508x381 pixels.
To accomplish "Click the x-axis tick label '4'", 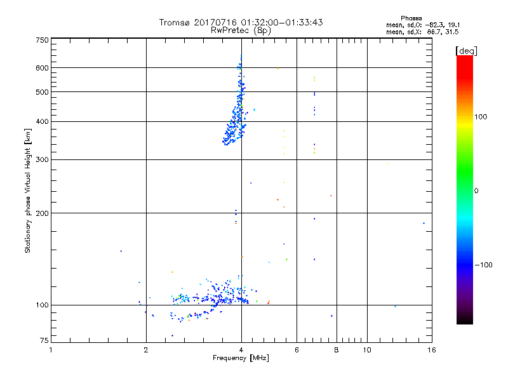I will (x=241, y=350).
